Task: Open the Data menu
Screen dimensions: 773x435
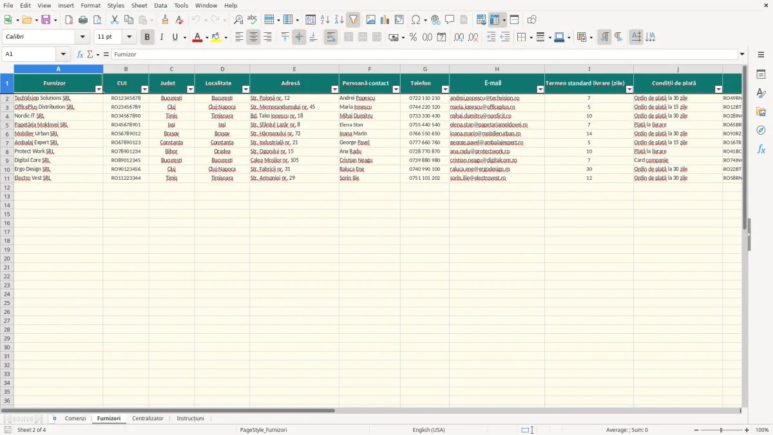Action: click(x=160, y=5)
